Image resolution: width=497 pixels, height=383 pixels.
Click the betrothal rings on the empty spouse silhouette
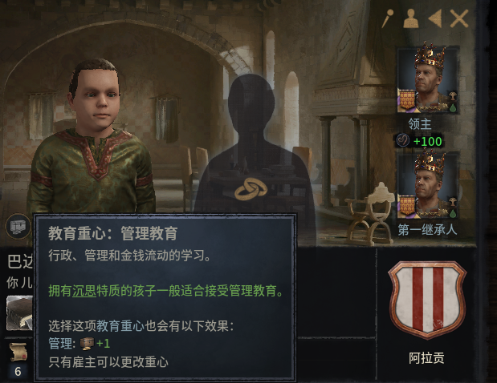(x=251, y=188)
